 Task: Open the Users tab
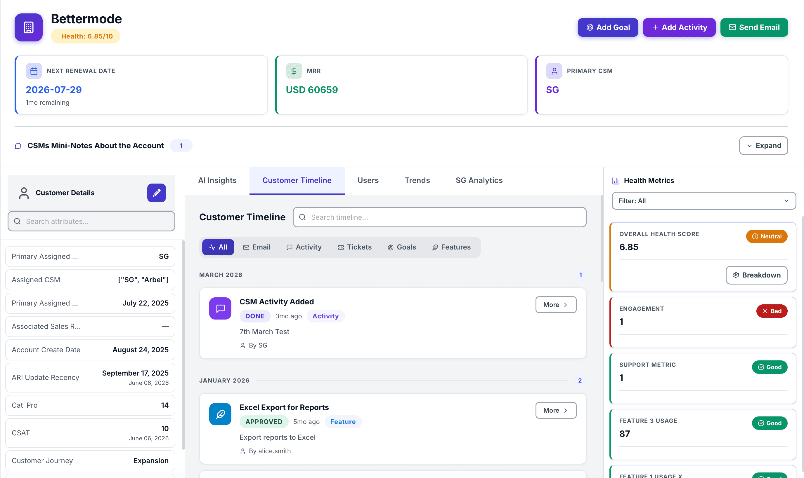tap(368, 180)
